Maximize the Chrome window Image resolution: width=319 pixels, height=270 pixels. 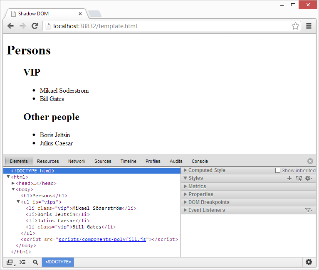(293, 5)
